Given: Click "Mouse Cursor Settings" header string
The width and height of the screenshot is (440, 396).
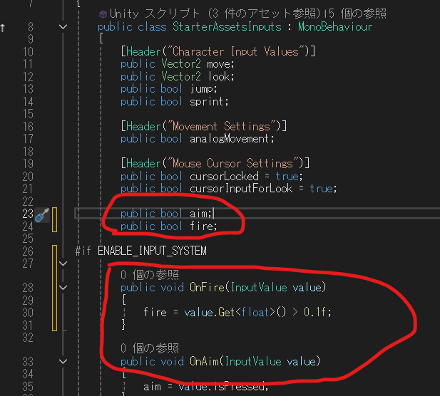Looking at the screenshot, I should pos(232,163).
